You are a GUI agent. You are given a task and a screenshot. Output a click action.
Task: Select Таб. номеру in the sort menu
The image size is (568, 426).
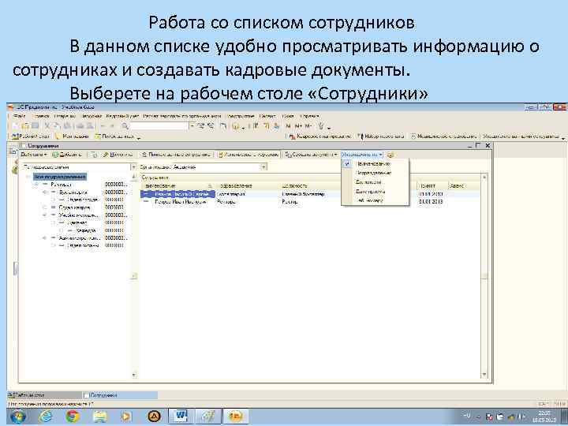click(x=375, y=200)
